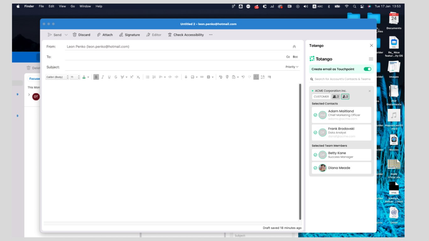This screenshot has width=429, height=241.
Task: Close the Totango side panel
Action: pos(372,46)
